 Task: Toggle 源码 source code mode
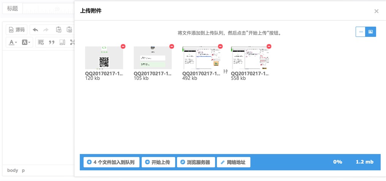coord(16,30)
